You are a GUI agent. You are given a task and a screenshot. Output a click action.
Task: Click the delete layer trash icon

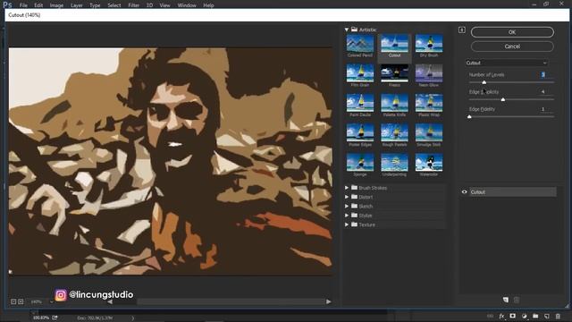click(x=558, y=316)
